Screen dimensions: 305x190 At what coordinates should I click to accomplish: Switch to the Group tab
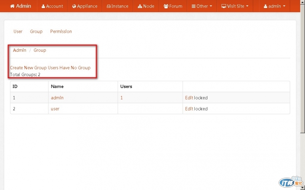tap(36, 32)
